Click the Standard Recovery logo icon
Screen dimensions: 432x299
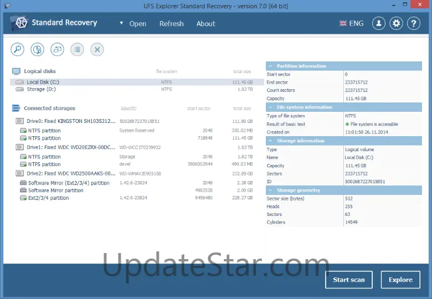[20, 23]
